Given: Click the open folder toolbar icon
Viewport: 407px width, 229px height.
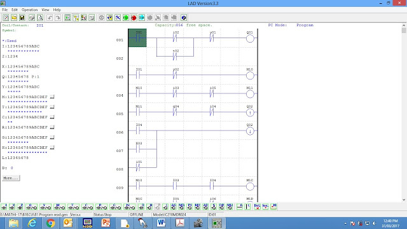Looking at the screenshot, I should (14, 18).
